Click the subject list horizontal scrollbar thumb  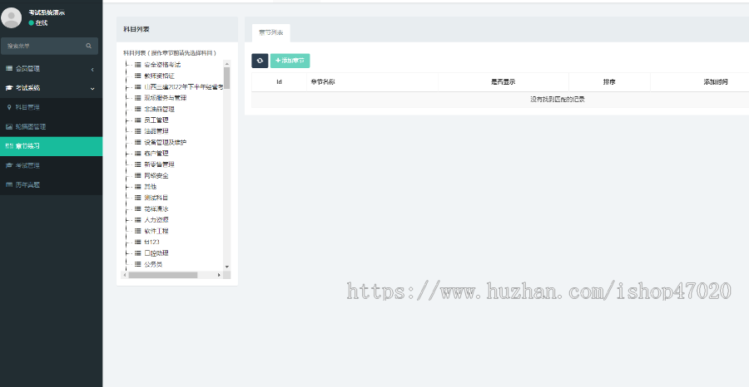[x=163, y=275]
